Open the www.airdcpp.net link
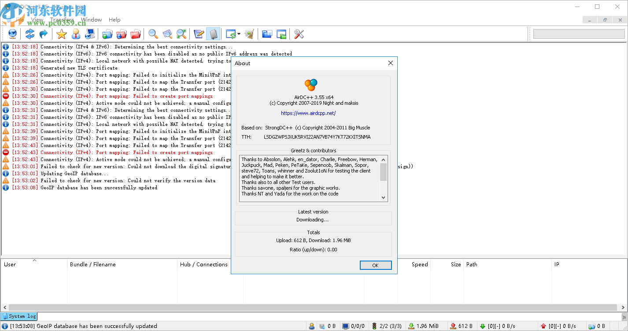 point(308,113)
